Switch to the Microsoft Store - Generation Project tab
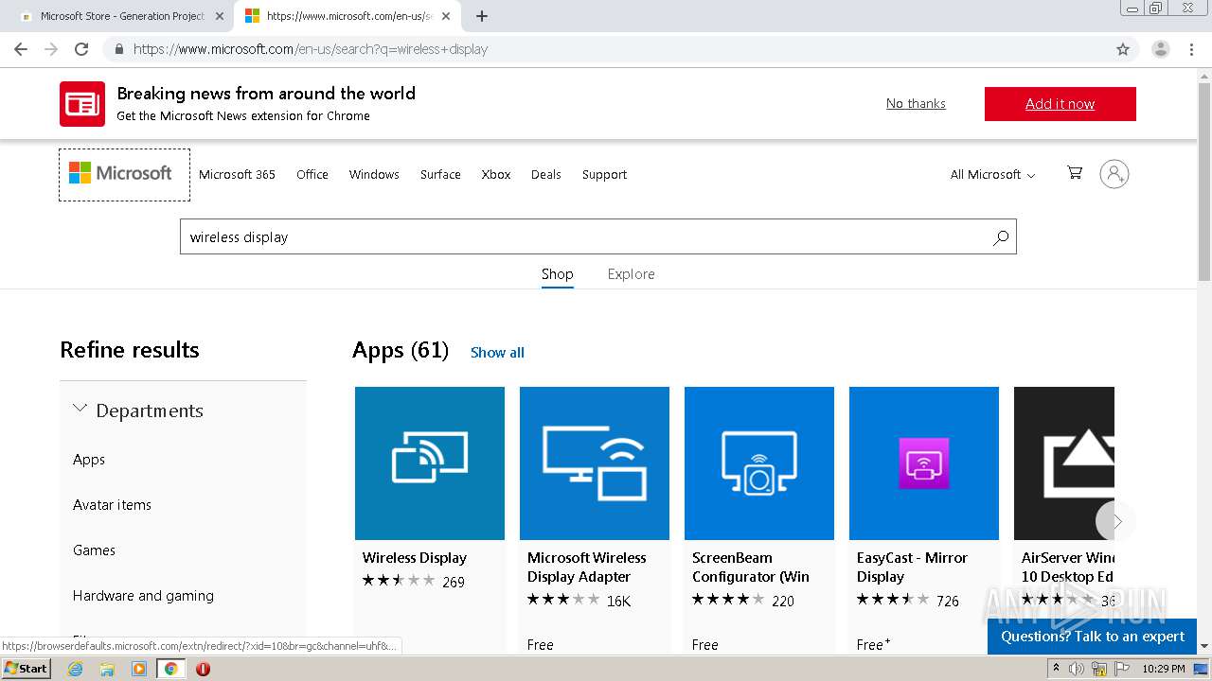 pos(121,16)
